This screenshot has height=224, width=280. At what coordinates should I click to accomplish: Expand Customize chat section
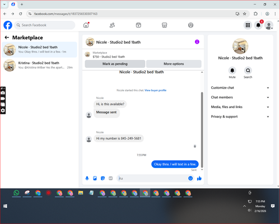pyautogui.click(x=240, y=88)
